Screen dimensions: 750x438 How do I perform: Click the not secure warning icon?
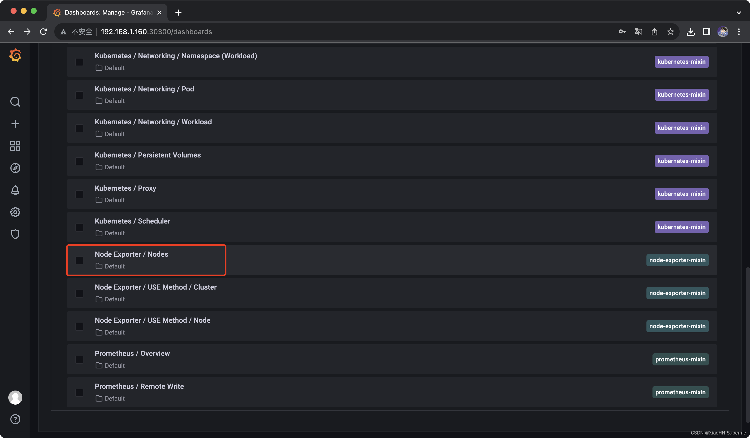pyautogui.click(x=63, y=32)
